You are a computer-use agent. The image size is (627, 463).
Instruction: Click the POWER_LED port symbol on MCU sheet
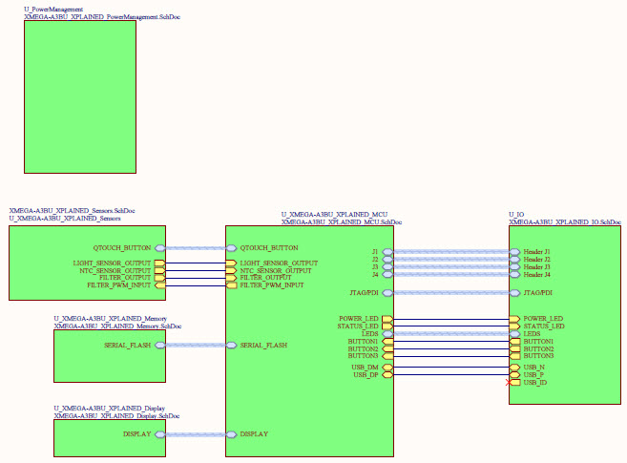point(387,319)
